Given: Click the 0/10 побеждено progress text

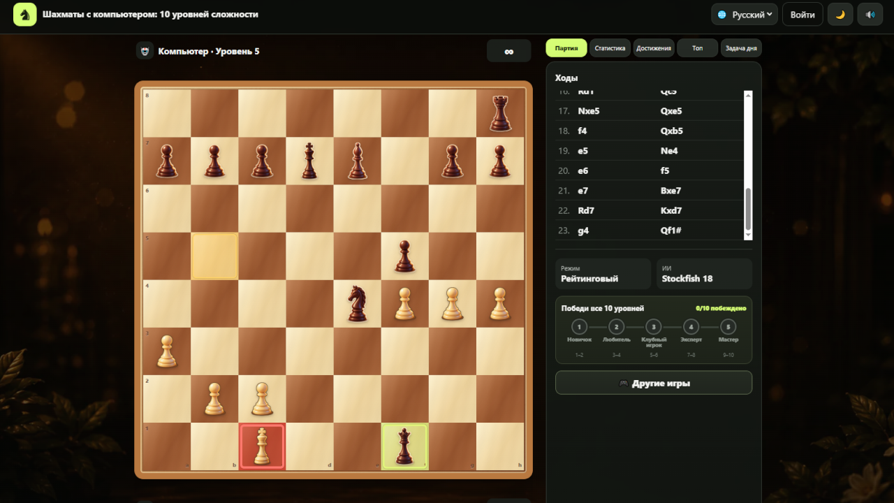Looking at the screenshot, I should pyautogui.click(x=721, y=308).
